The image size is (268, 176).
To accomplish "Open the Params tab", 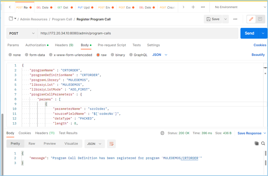I will pos(13,45).
